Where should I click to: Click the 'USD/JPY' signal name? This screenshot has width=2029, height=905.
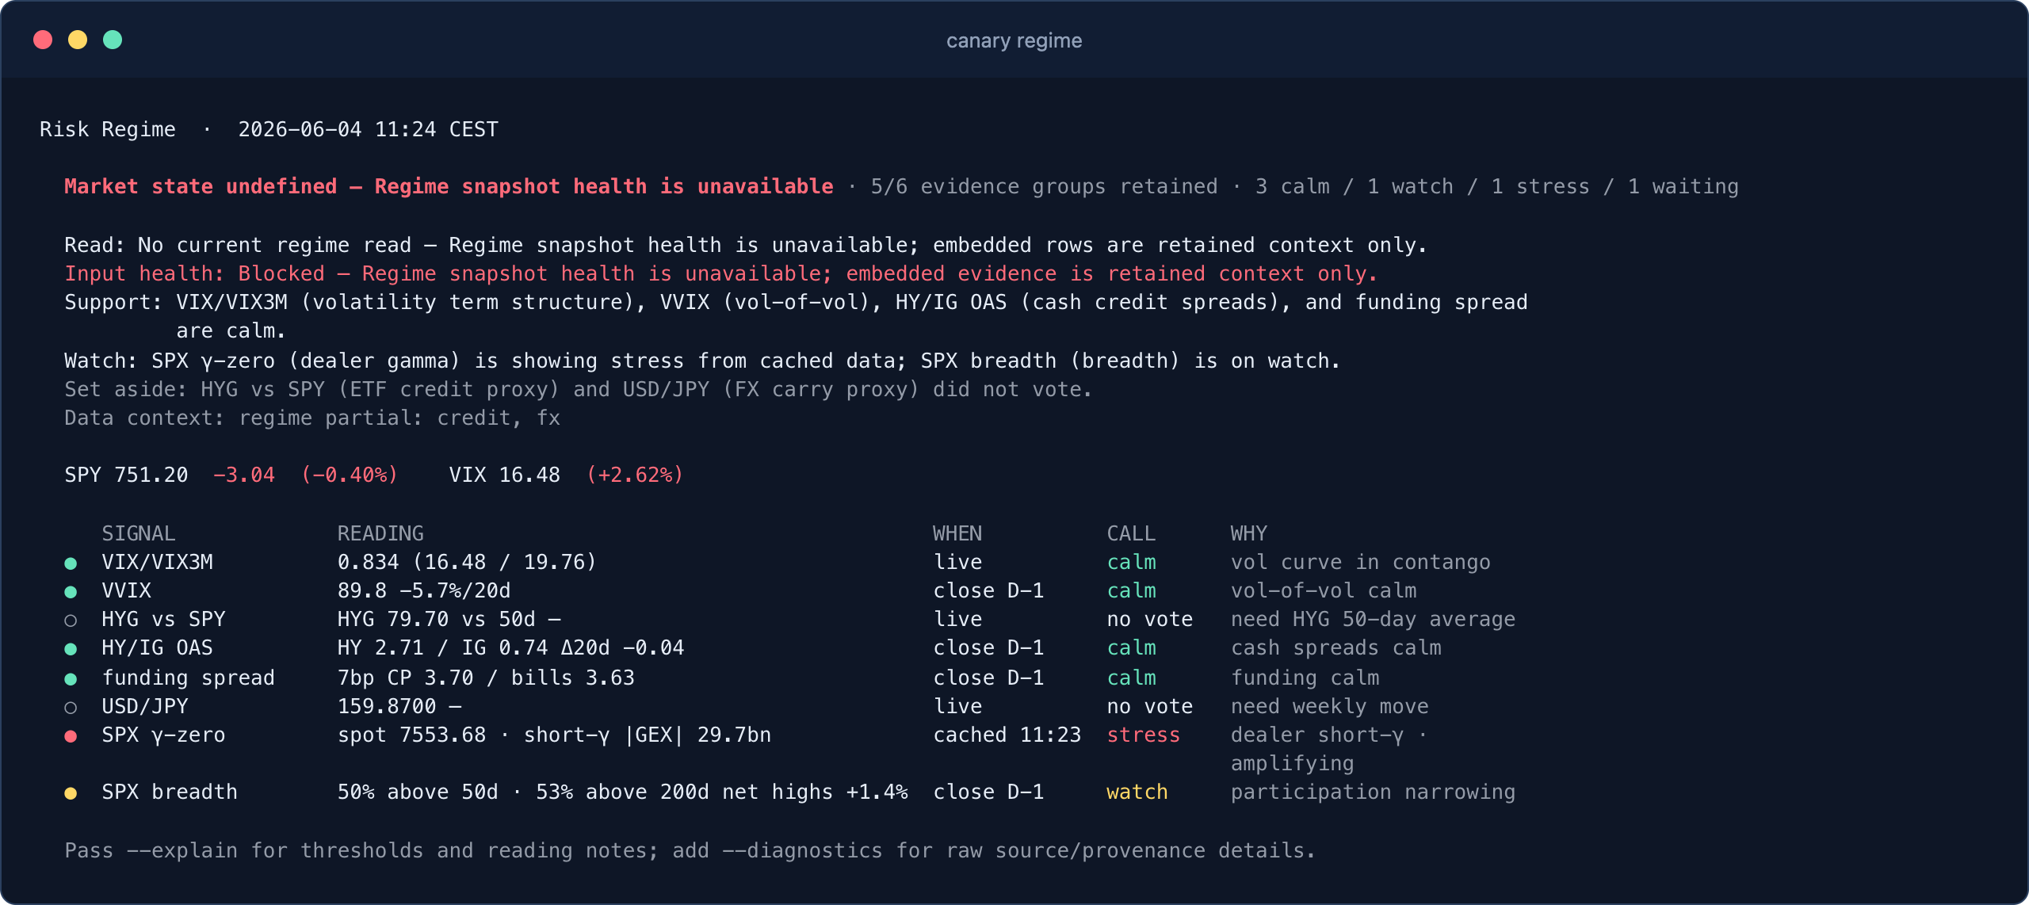[145, 706]
